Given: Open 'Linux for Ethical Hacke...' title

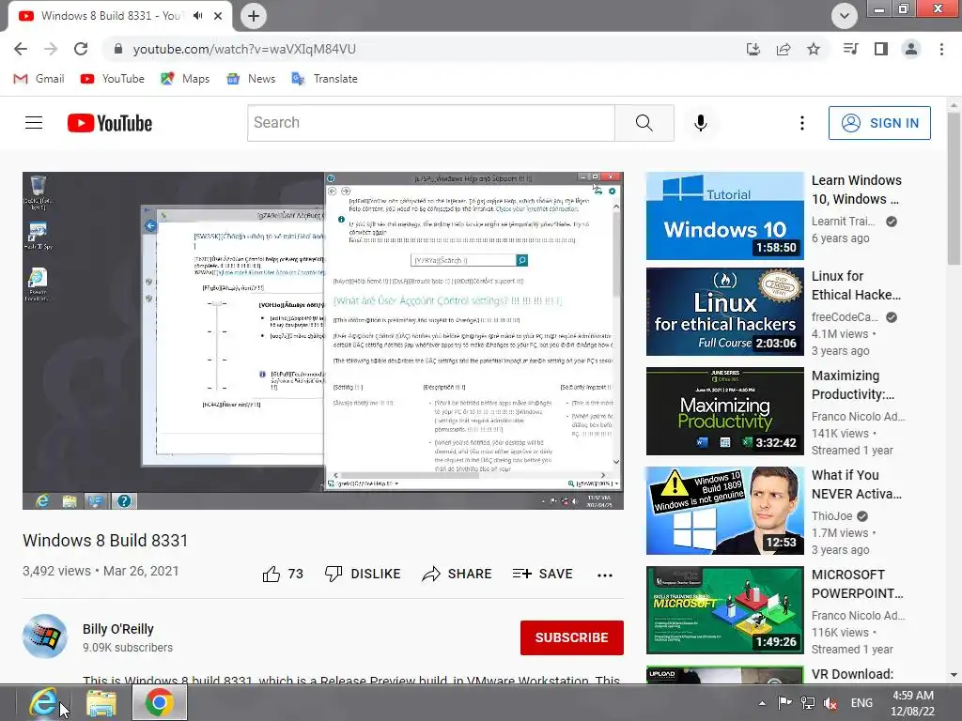Looking at the screenshot, I should (857, 285).
